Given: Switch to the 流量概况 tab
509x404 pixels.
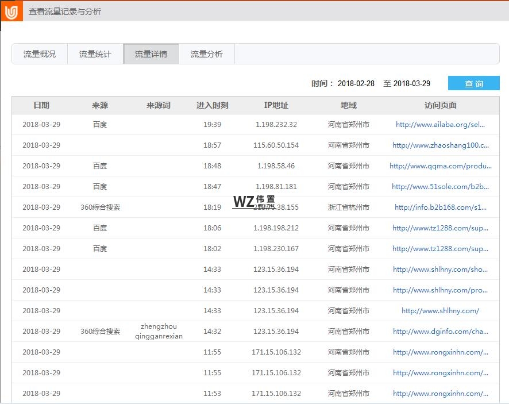Looking at the screenshot, I should tap(39, 53).
